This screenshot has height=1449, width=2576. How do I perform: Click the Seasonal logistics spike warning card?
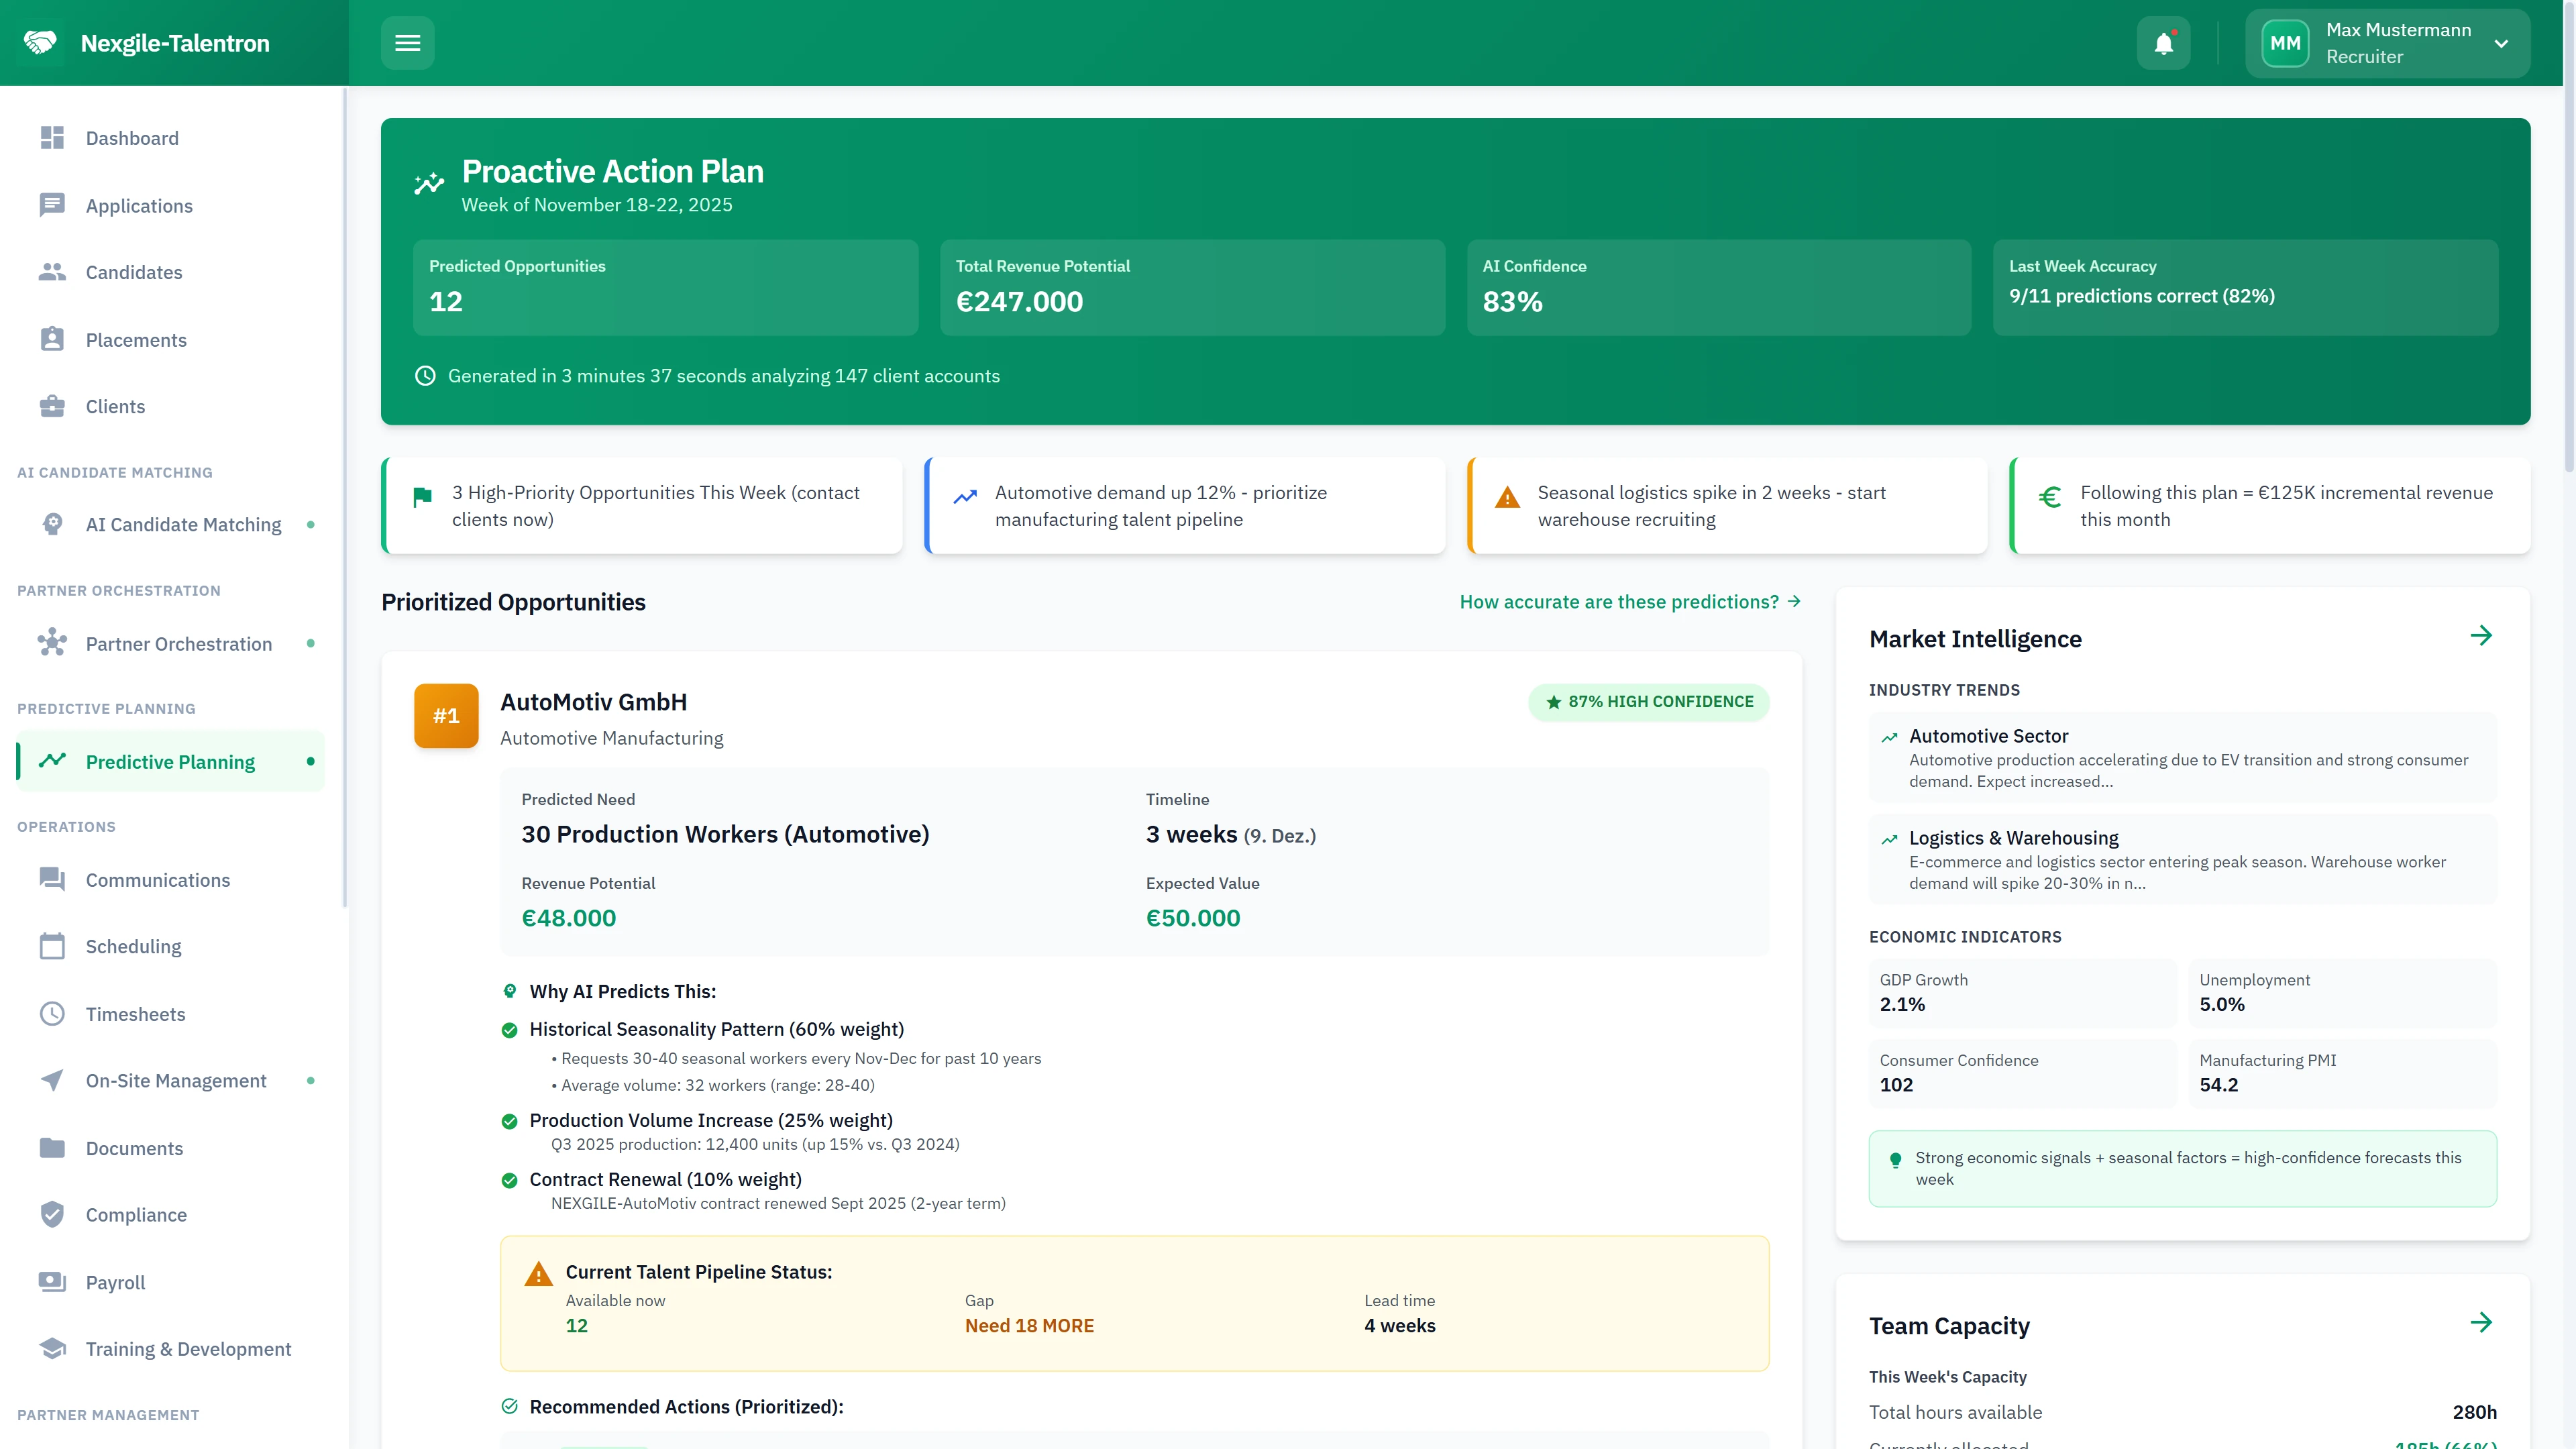[1727, 506]
